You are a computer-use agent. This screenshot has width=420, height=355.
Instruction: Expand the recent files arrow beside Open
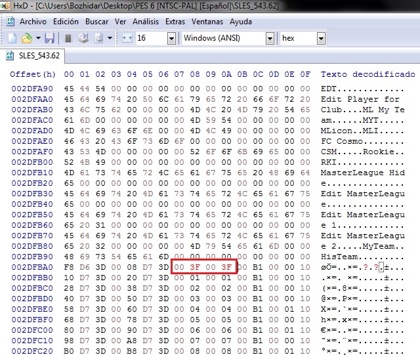click(x=38, y=38)
